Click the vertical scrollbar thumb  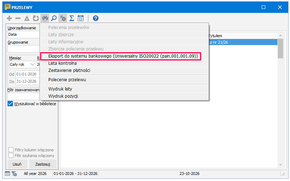[280, 48]
